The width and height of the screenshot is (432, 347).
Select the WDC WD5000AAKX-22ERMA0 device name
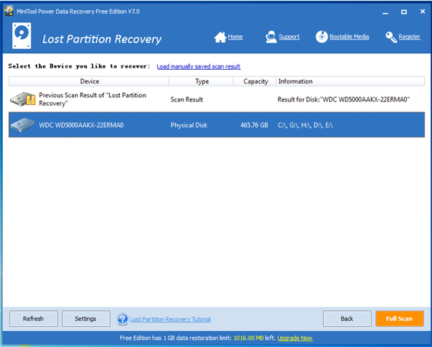point(81,125)
